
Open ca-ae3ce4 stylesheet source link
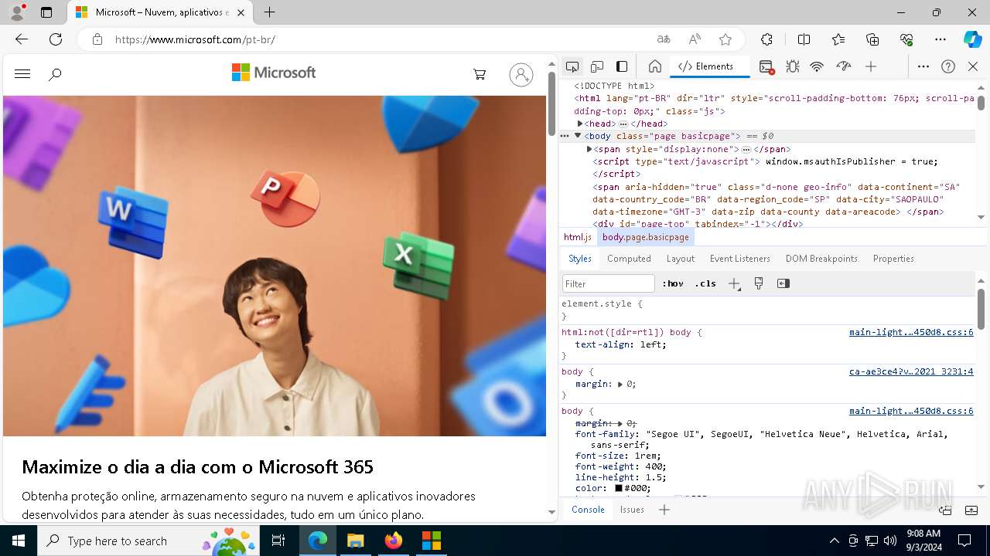click(911, 371)
